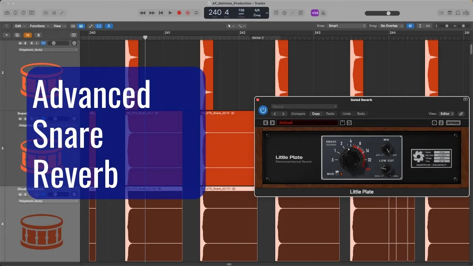473x266 pixels.
Task: Open the left-click pointer tool menu
Action: (231, 26)
